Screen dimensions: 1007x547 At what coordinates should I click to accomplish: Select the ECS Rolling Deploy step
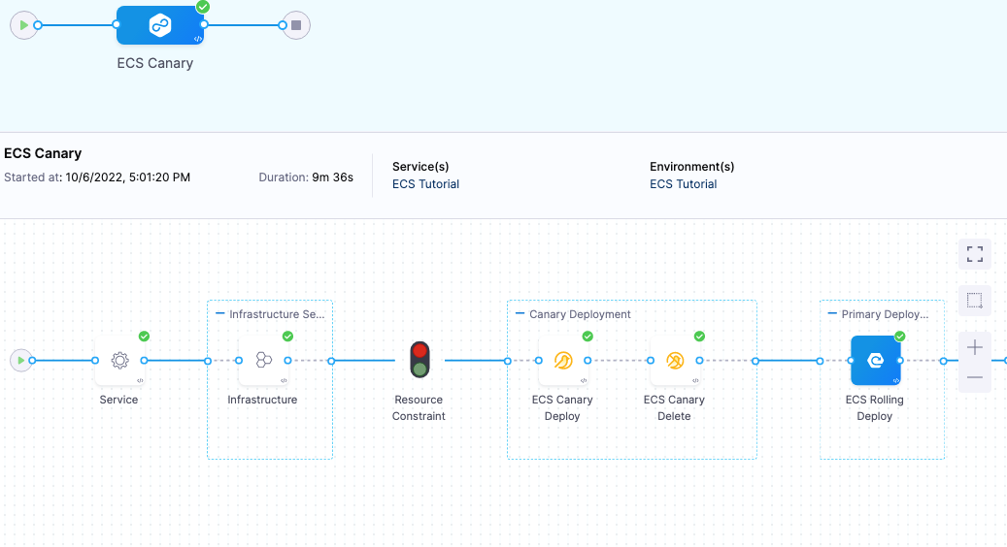pyautogui.click(x=875, y=361)
